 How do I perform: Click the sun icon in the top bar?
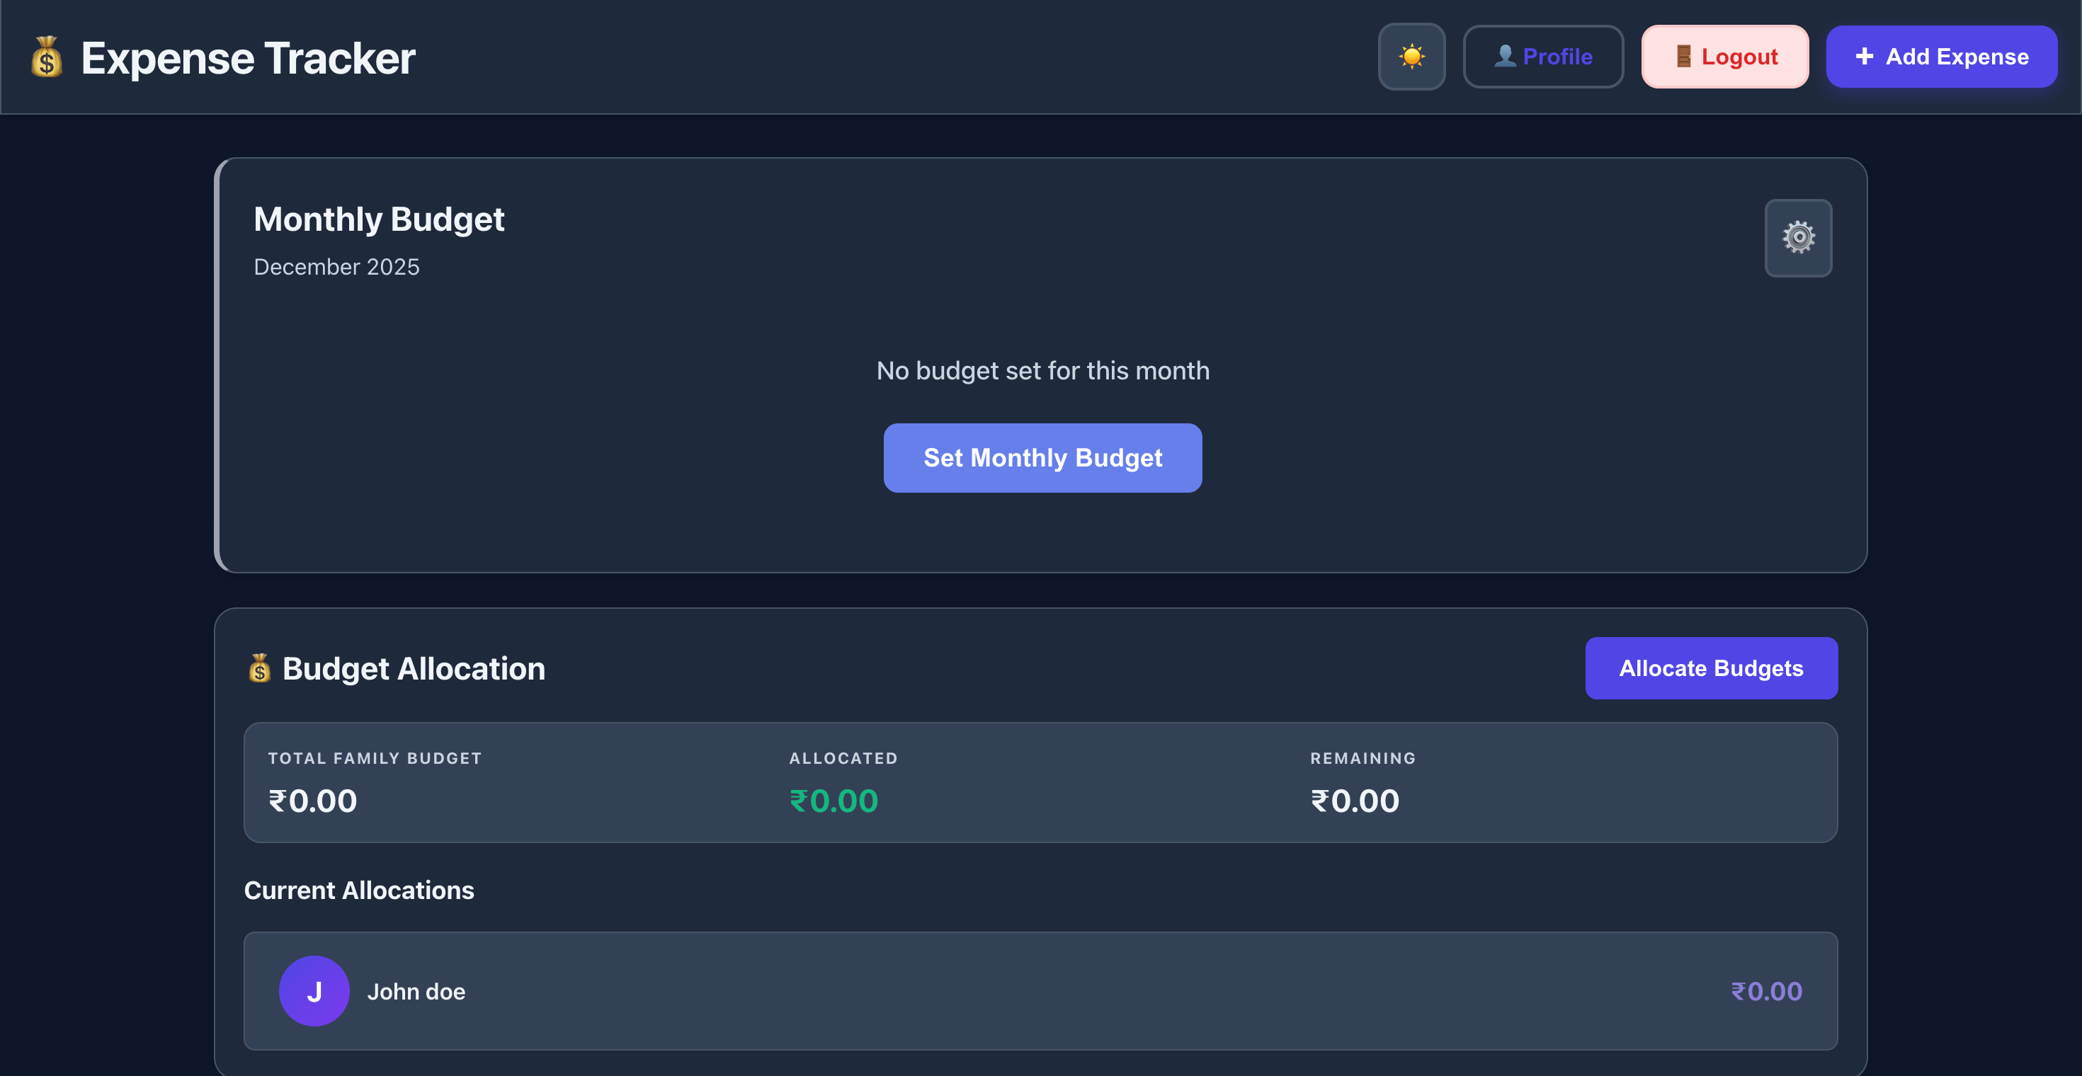coord(1411,56)
